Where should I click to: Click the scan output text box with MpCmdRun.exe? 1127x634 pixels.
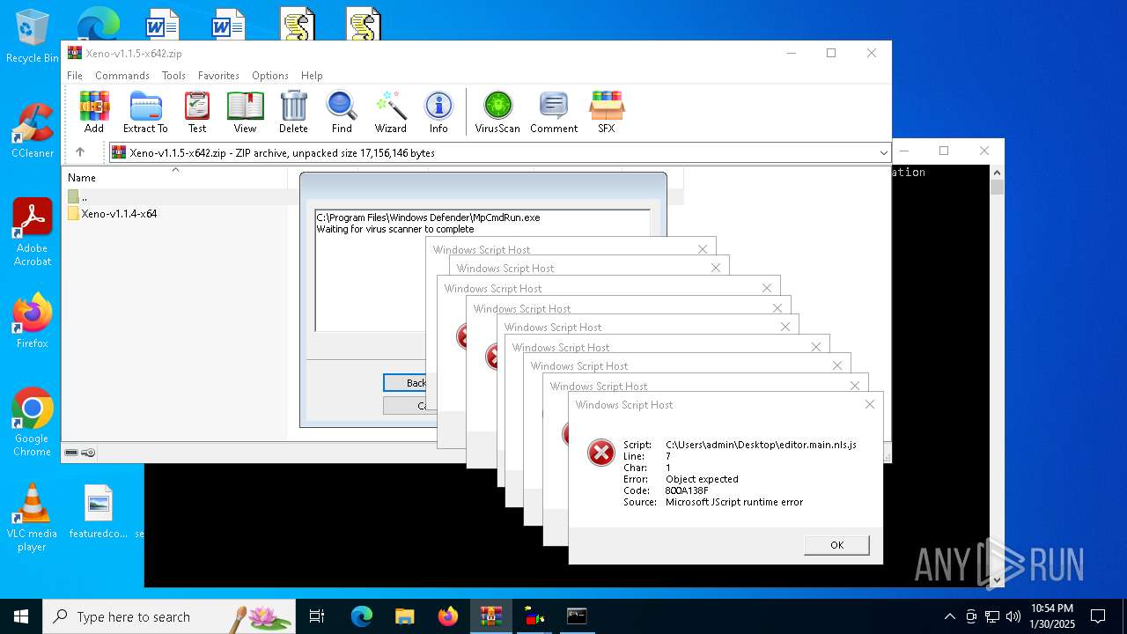pos(482,270)
